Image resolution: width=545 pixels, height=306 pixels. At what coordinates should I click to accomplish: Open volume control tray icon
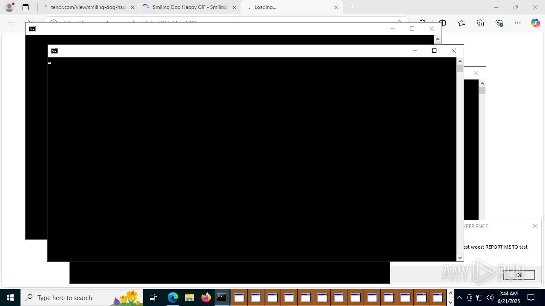[490, 297]
